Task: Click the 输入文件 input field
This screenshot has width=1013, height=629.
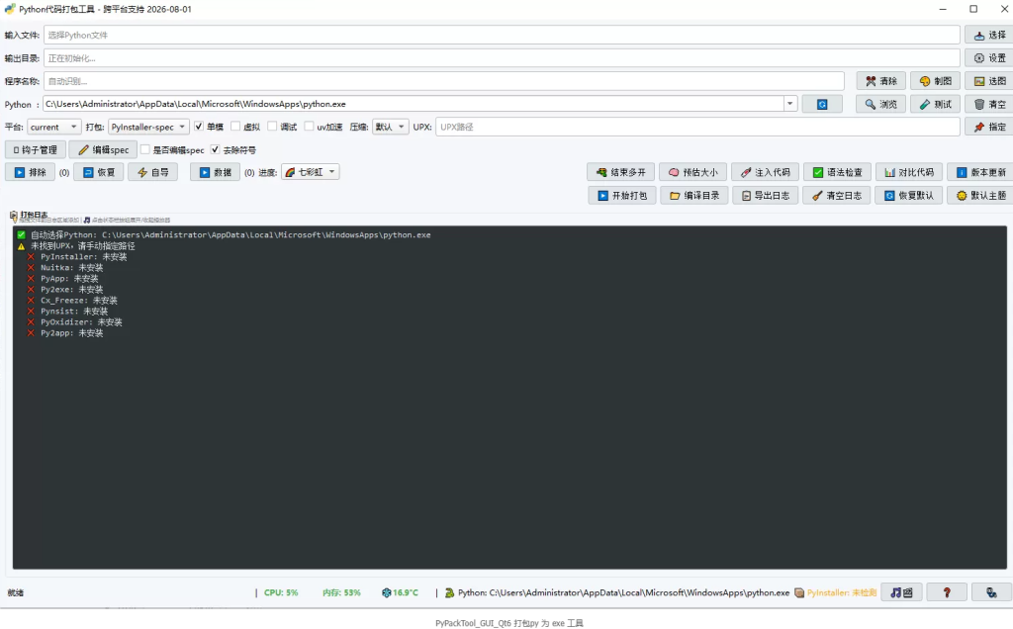Action: 502,35
